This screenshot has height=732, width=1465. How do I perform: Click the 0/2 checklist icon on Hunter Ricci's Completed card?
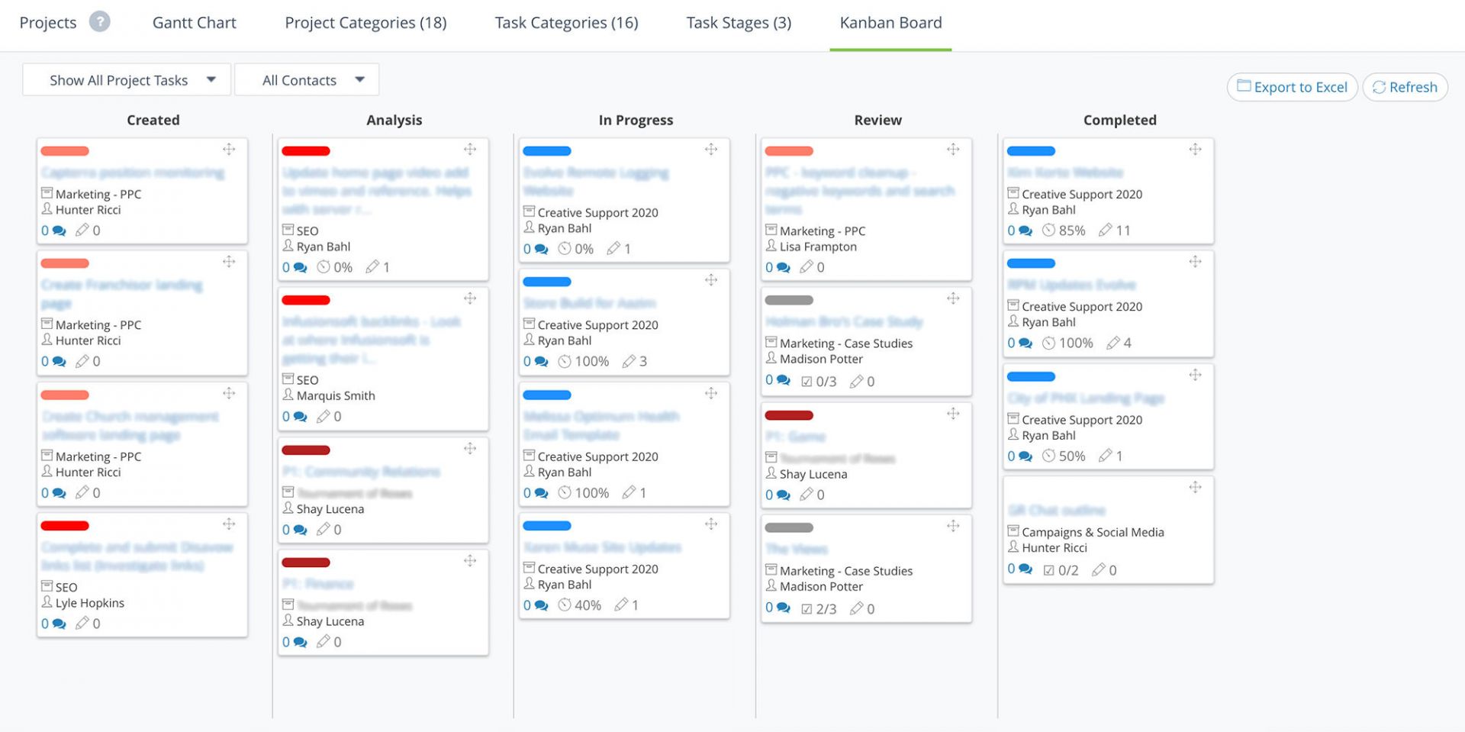click(1048, 570)
